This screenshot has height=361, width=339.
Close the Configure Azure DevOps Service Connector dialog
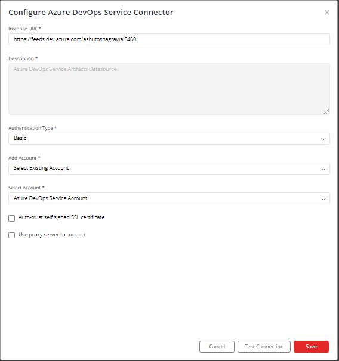coord(327,13)
